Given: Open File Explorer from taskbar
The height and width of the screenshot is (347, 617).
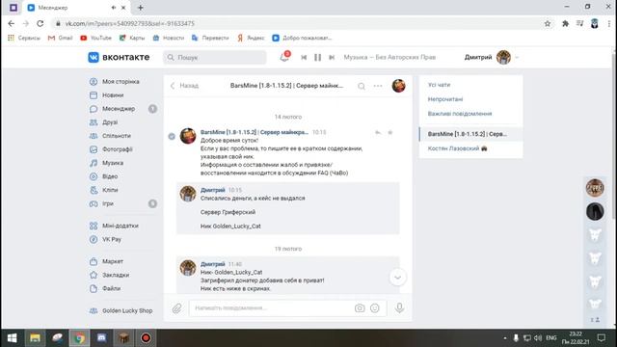Looking at the screenshot, I should 35,338.
